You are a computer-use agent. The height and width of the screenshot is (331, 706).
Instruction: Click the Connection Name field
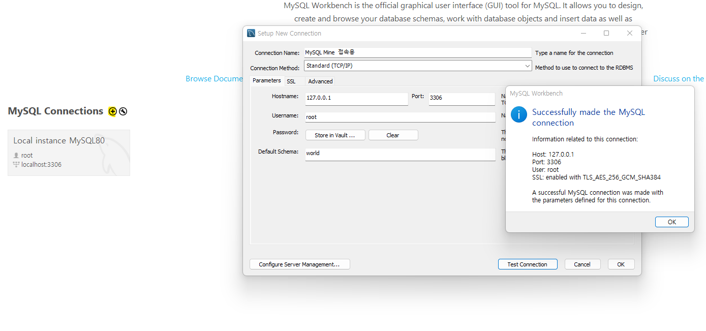pyautogui.click(x=417, y=52)
